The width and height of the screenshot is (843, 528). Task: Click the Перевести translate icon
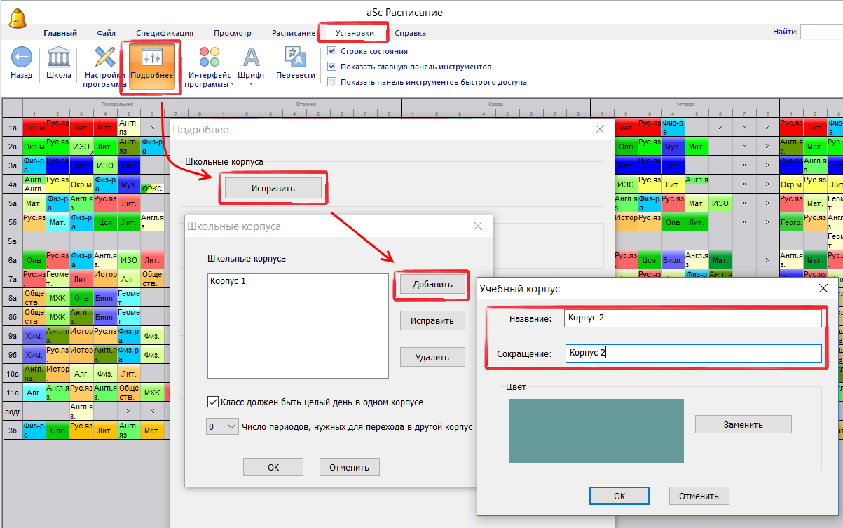pyautogui.click(x=295, y=57)
